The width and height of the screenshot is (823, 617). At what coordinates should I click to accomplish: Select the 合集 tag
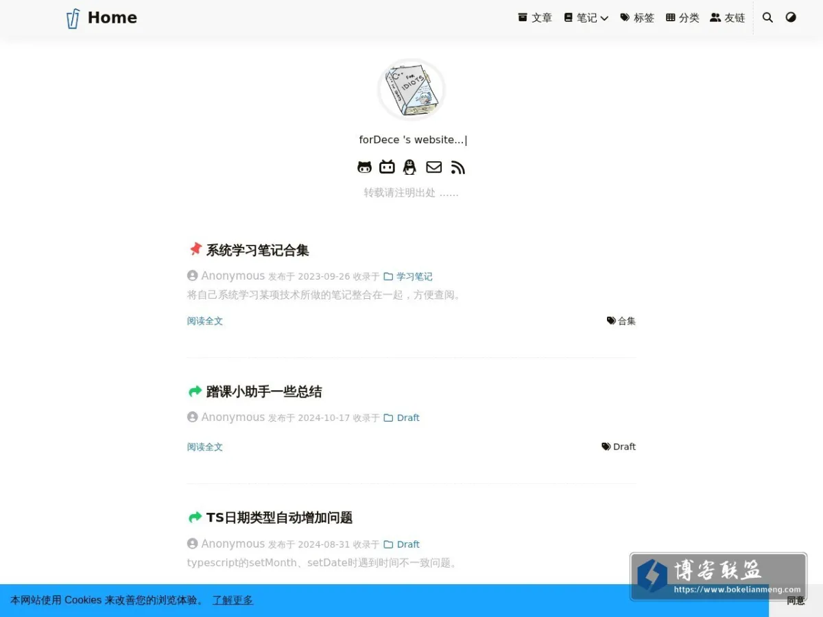pyautogui.click(x=621, y=321)
